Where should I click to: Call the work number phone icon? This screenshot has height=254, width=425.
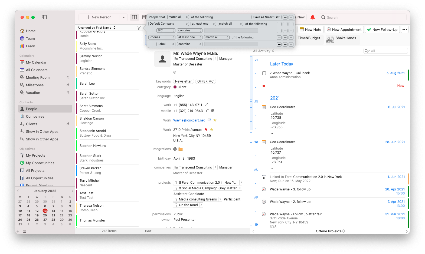[x=207, y=105]
